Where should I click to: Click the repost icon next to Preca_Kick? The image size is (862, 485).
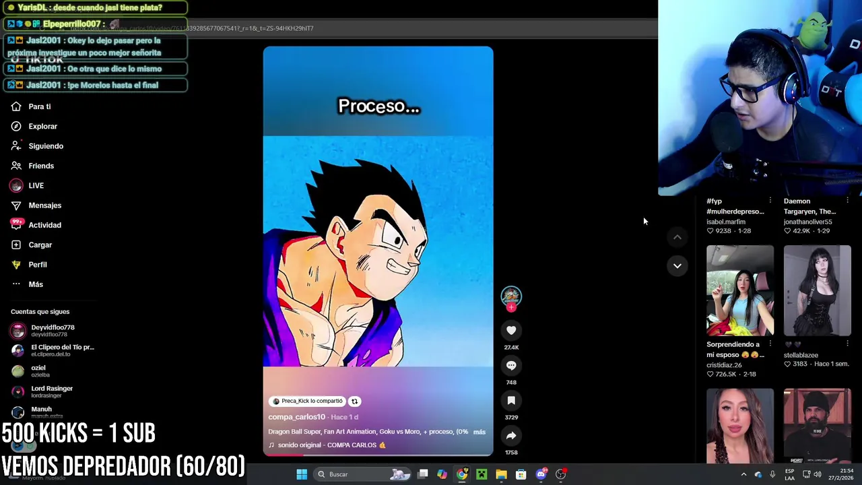pos(354,401)
